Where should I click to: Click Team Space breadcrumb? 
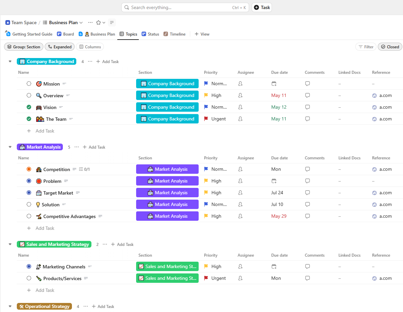tap(21, 22)
